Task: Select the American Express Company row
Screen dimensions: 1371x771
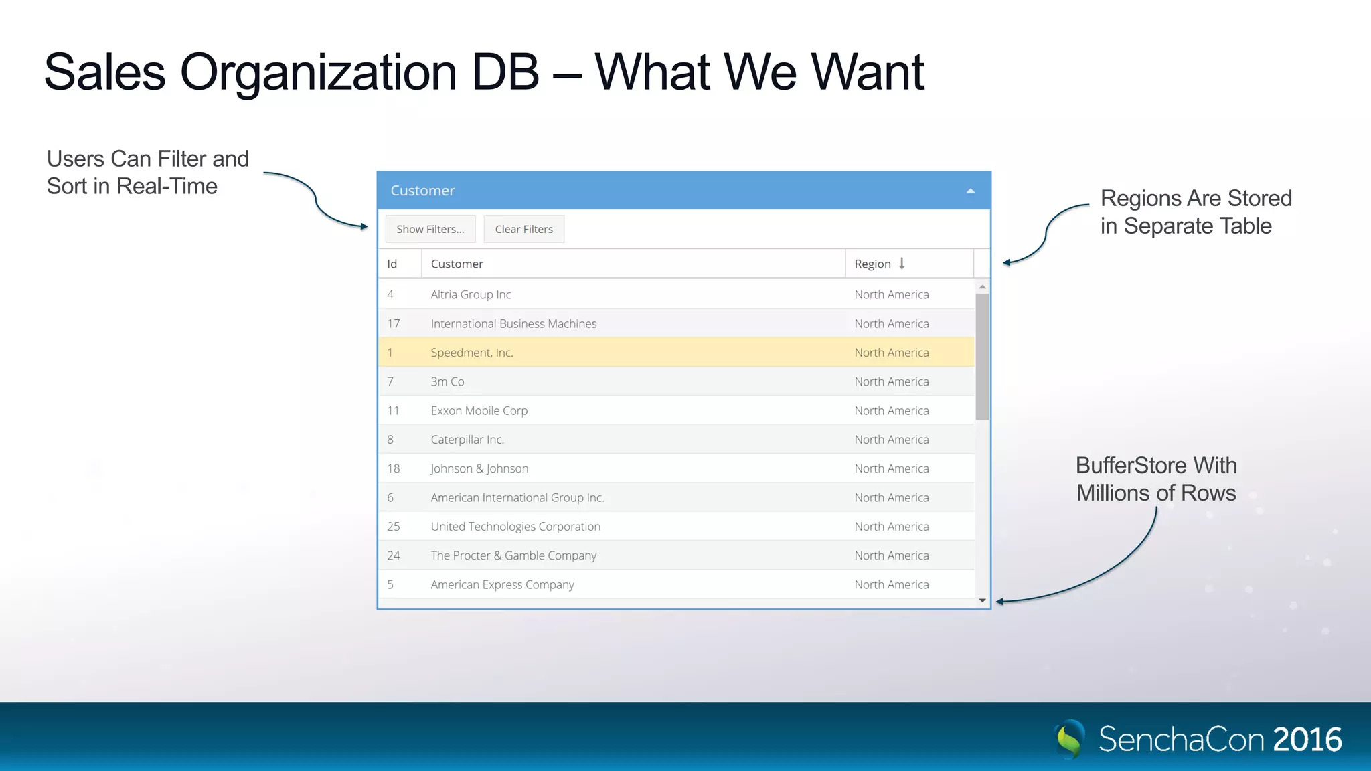Action: (x=676, y=584)
